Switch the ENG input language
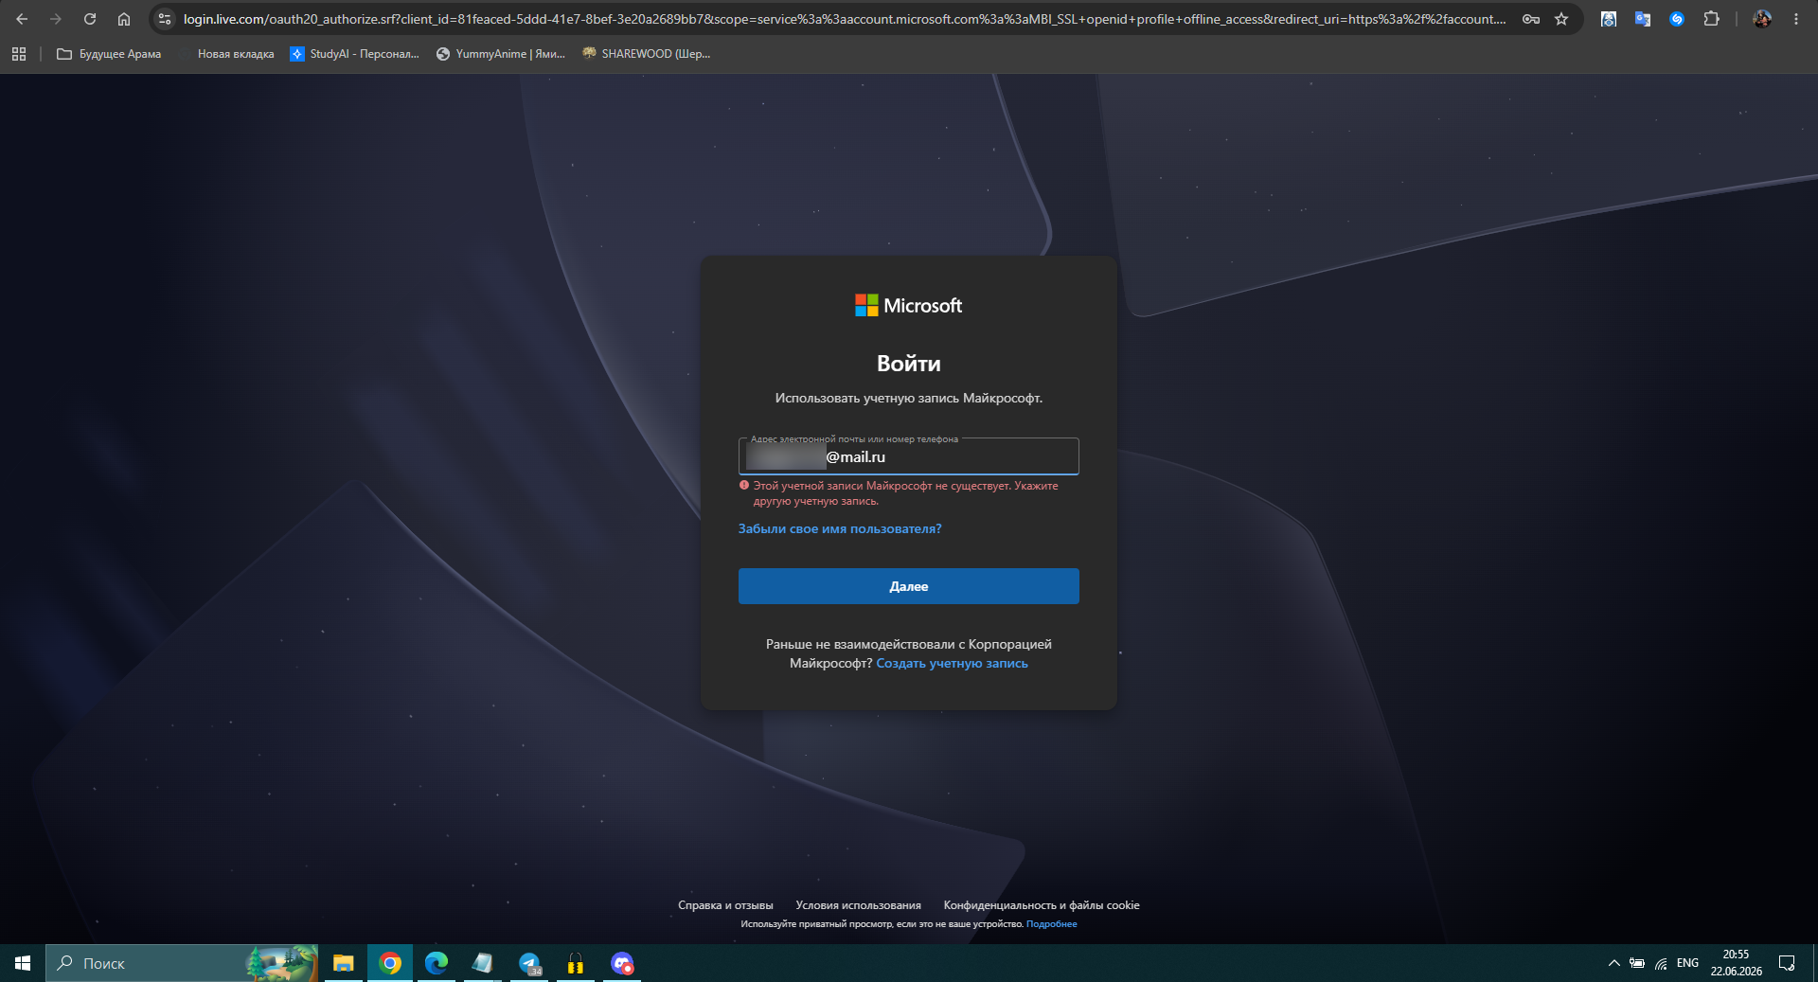Image resolution: width=1818 pixels, height=982 pixels. [x=1687, y=963]
